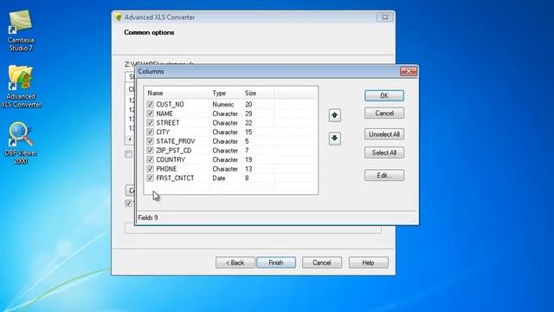Click the Fields 9 status bar text
554x312 pixels.
pyautogui.click(x=148, y=218)
